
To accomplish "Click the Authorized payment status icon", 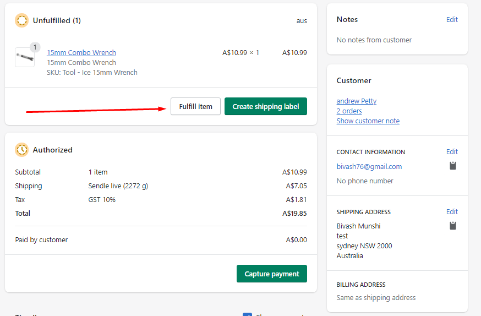I will (x=21, y=150).
